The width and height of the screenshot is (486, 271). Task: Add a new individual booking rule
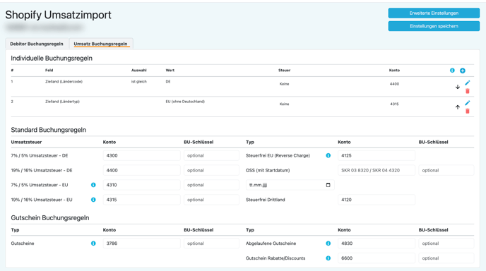click(x=463, y=71)
